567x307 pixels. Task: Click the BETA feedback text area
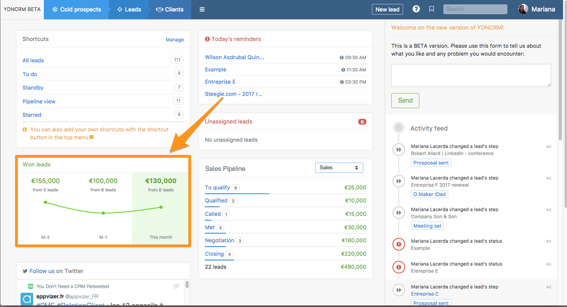point(471,75)
